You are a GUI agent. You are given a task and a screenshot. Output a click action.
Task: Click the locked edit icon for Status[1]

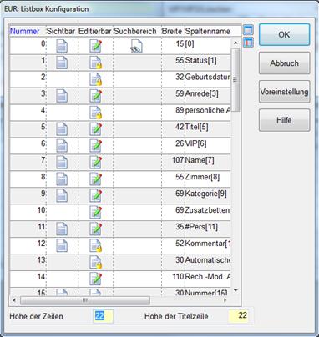tap(95, 63)
